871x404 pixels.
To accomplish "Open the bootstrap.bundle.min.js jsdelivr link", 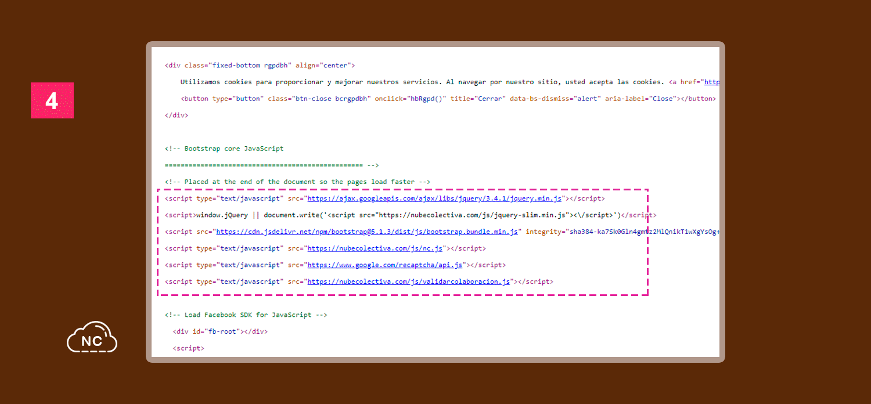I will pos(367,232).
